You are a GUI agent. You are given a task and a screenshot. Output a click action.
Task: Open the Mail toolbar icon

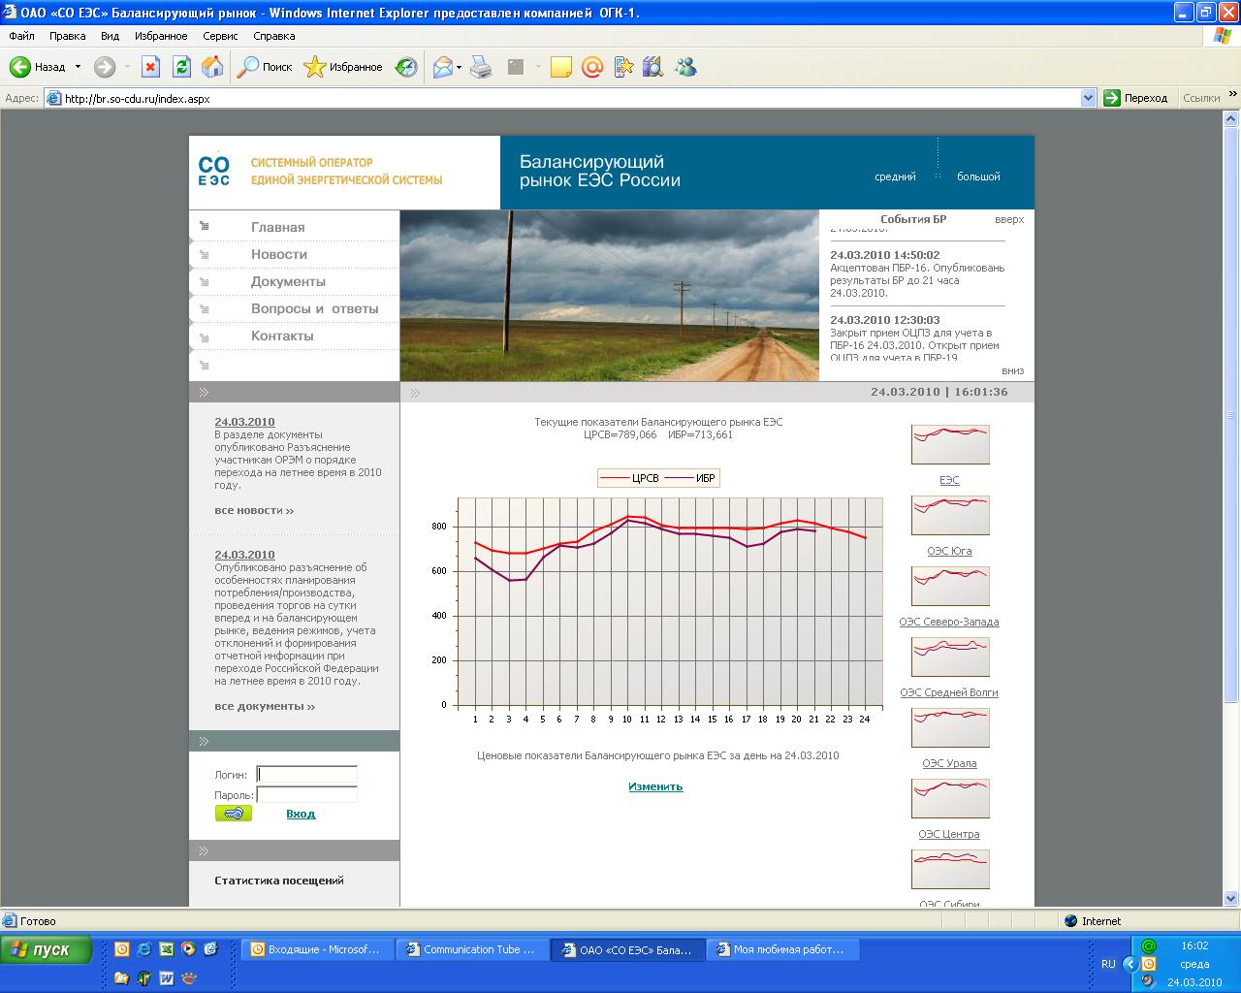point(443,67)
